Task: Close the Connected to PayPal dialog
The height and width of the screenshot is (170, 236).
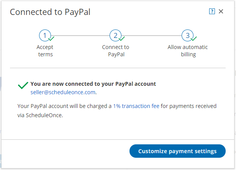Action: (221, 11)
